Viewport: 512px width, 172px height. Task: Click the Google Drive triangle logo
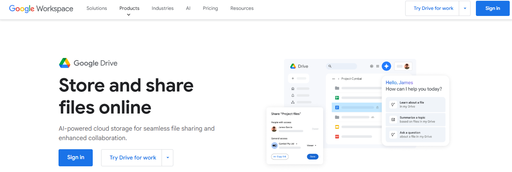click(x=65, y=63)
